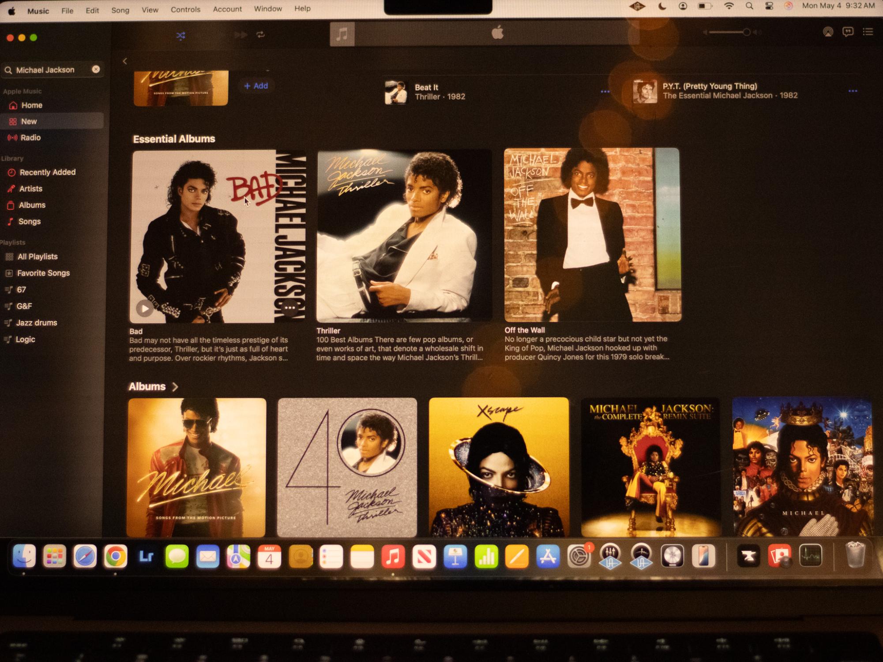Open AirPlay audio output menu
Screen dimensions: 883x662
point(828,32)
